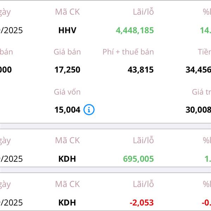This screenshot has height=211, width=211.
Task: Click the info icon beside cost price 15,004
Action: tap(89, 110)
